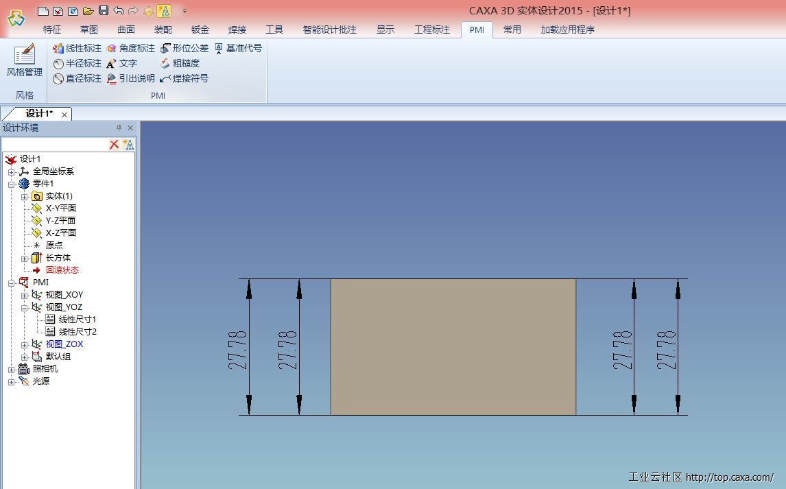The height and width of the screenshot is (489, 786).
Task: Click the leftmost 27.78 dimension text
Action: click(237, 350)
